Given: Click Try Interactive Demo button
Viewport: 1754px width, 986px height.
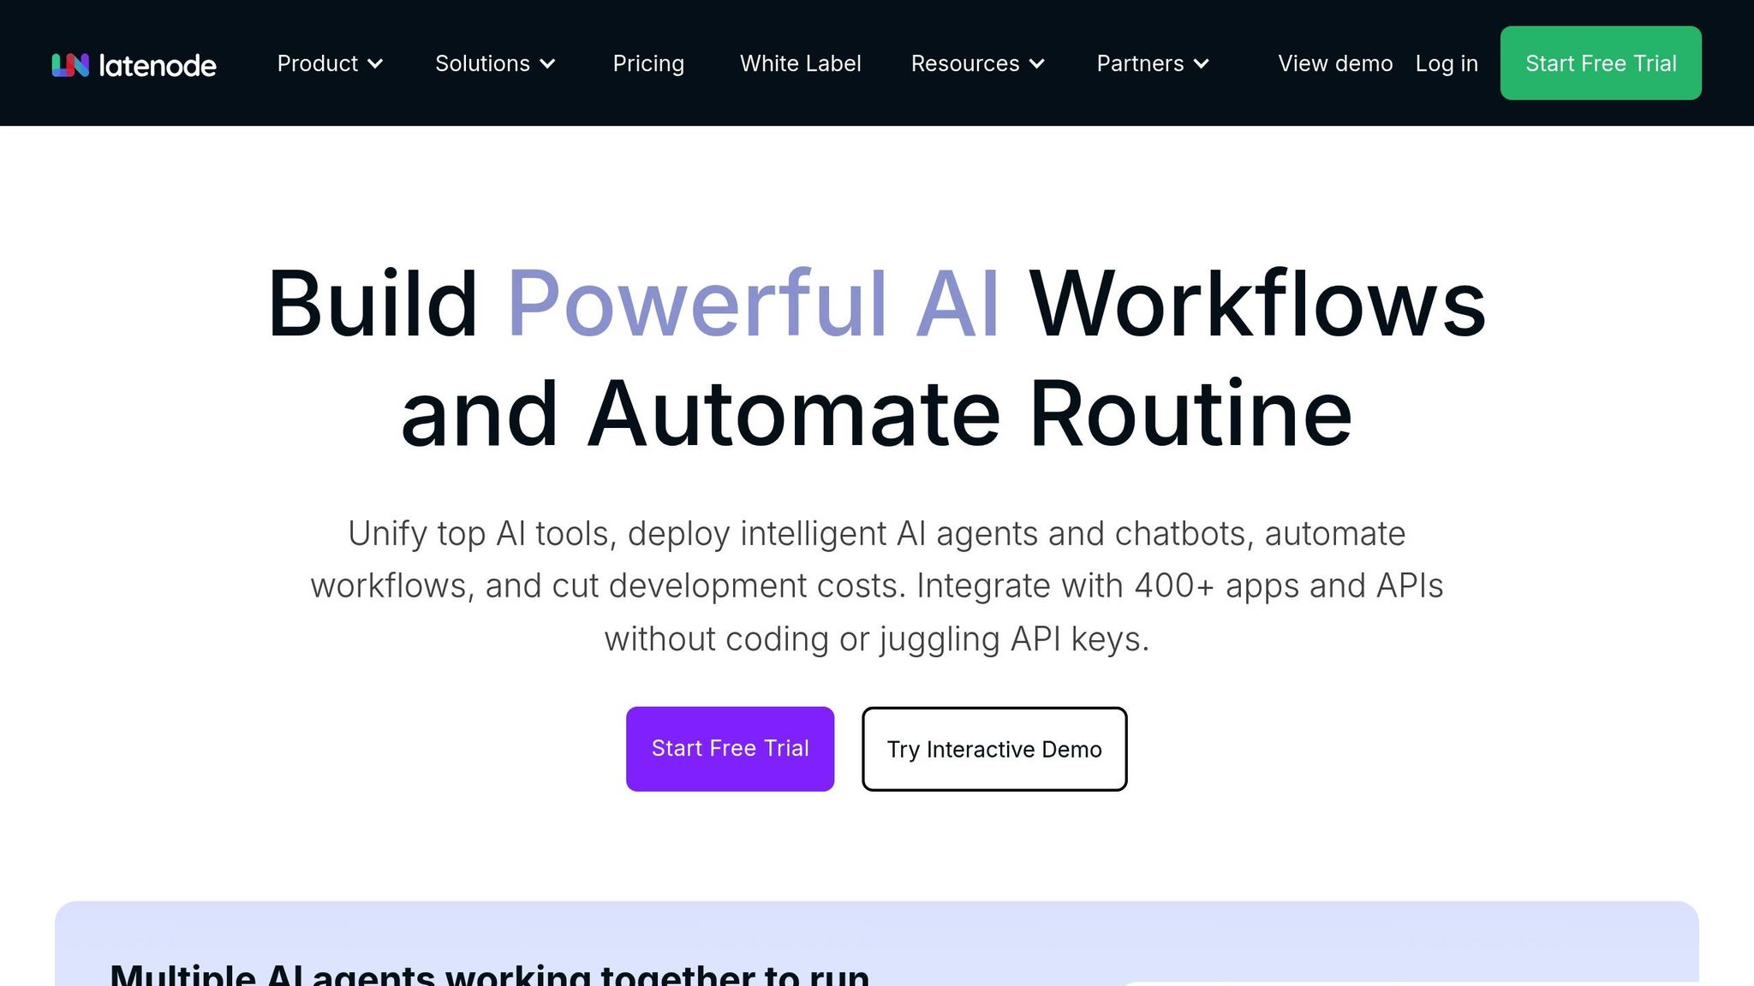Looking at the screenshot, I should [994, 749].
